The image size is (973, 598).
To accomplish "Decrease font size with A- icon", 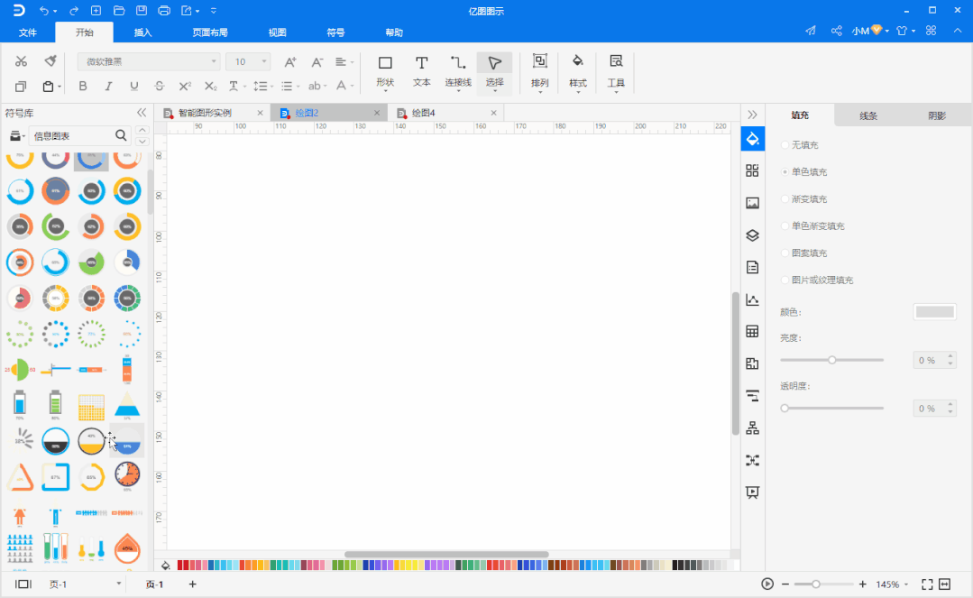I will (x=317, y=61).
